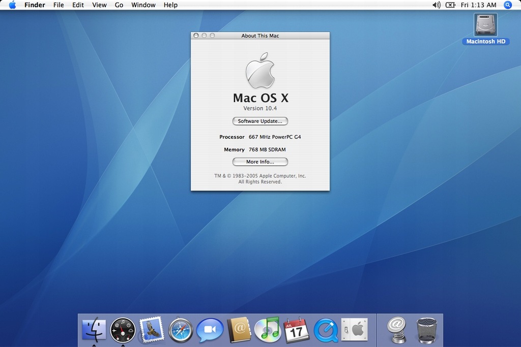
Task: Open the View menu
Action: click(99, 5)
